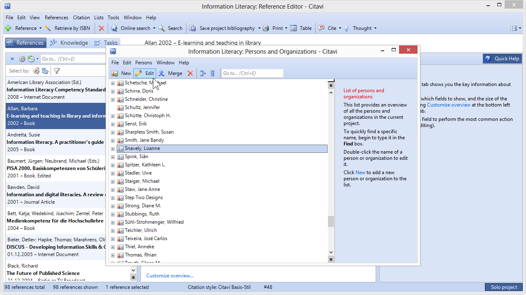The image size is (526, 295).
Task: Expand the Snavely, Loanne node
Action: pos(113,148)
